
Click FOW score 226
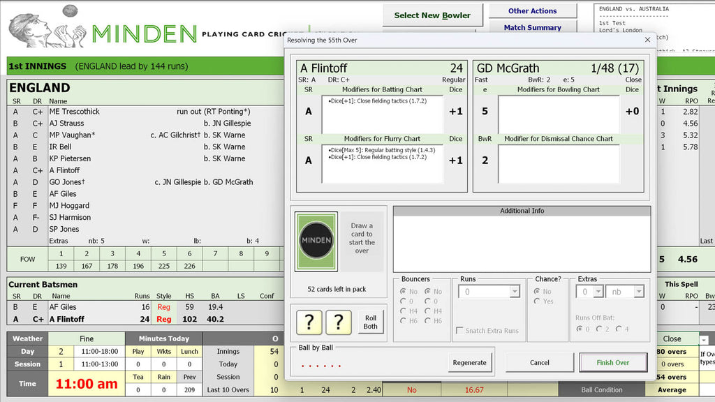tap(189, 266)
